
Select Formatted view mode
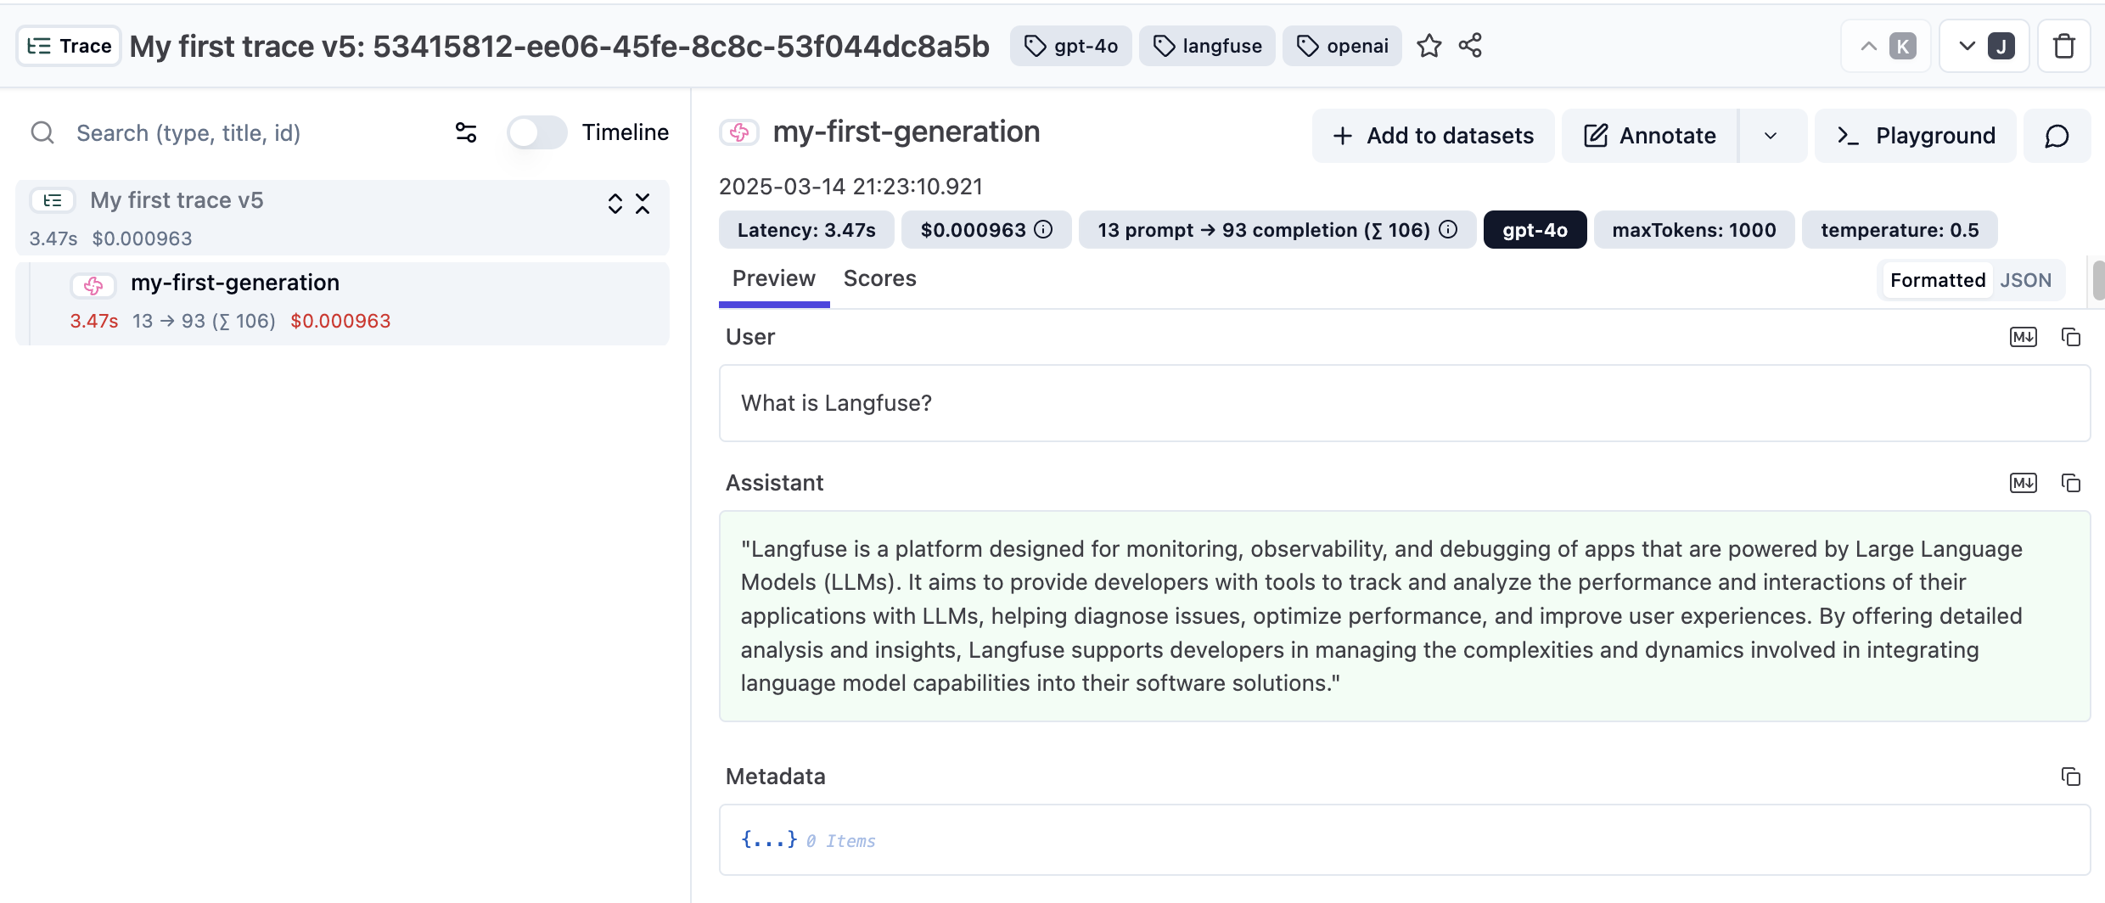(x=1938, y=280)
